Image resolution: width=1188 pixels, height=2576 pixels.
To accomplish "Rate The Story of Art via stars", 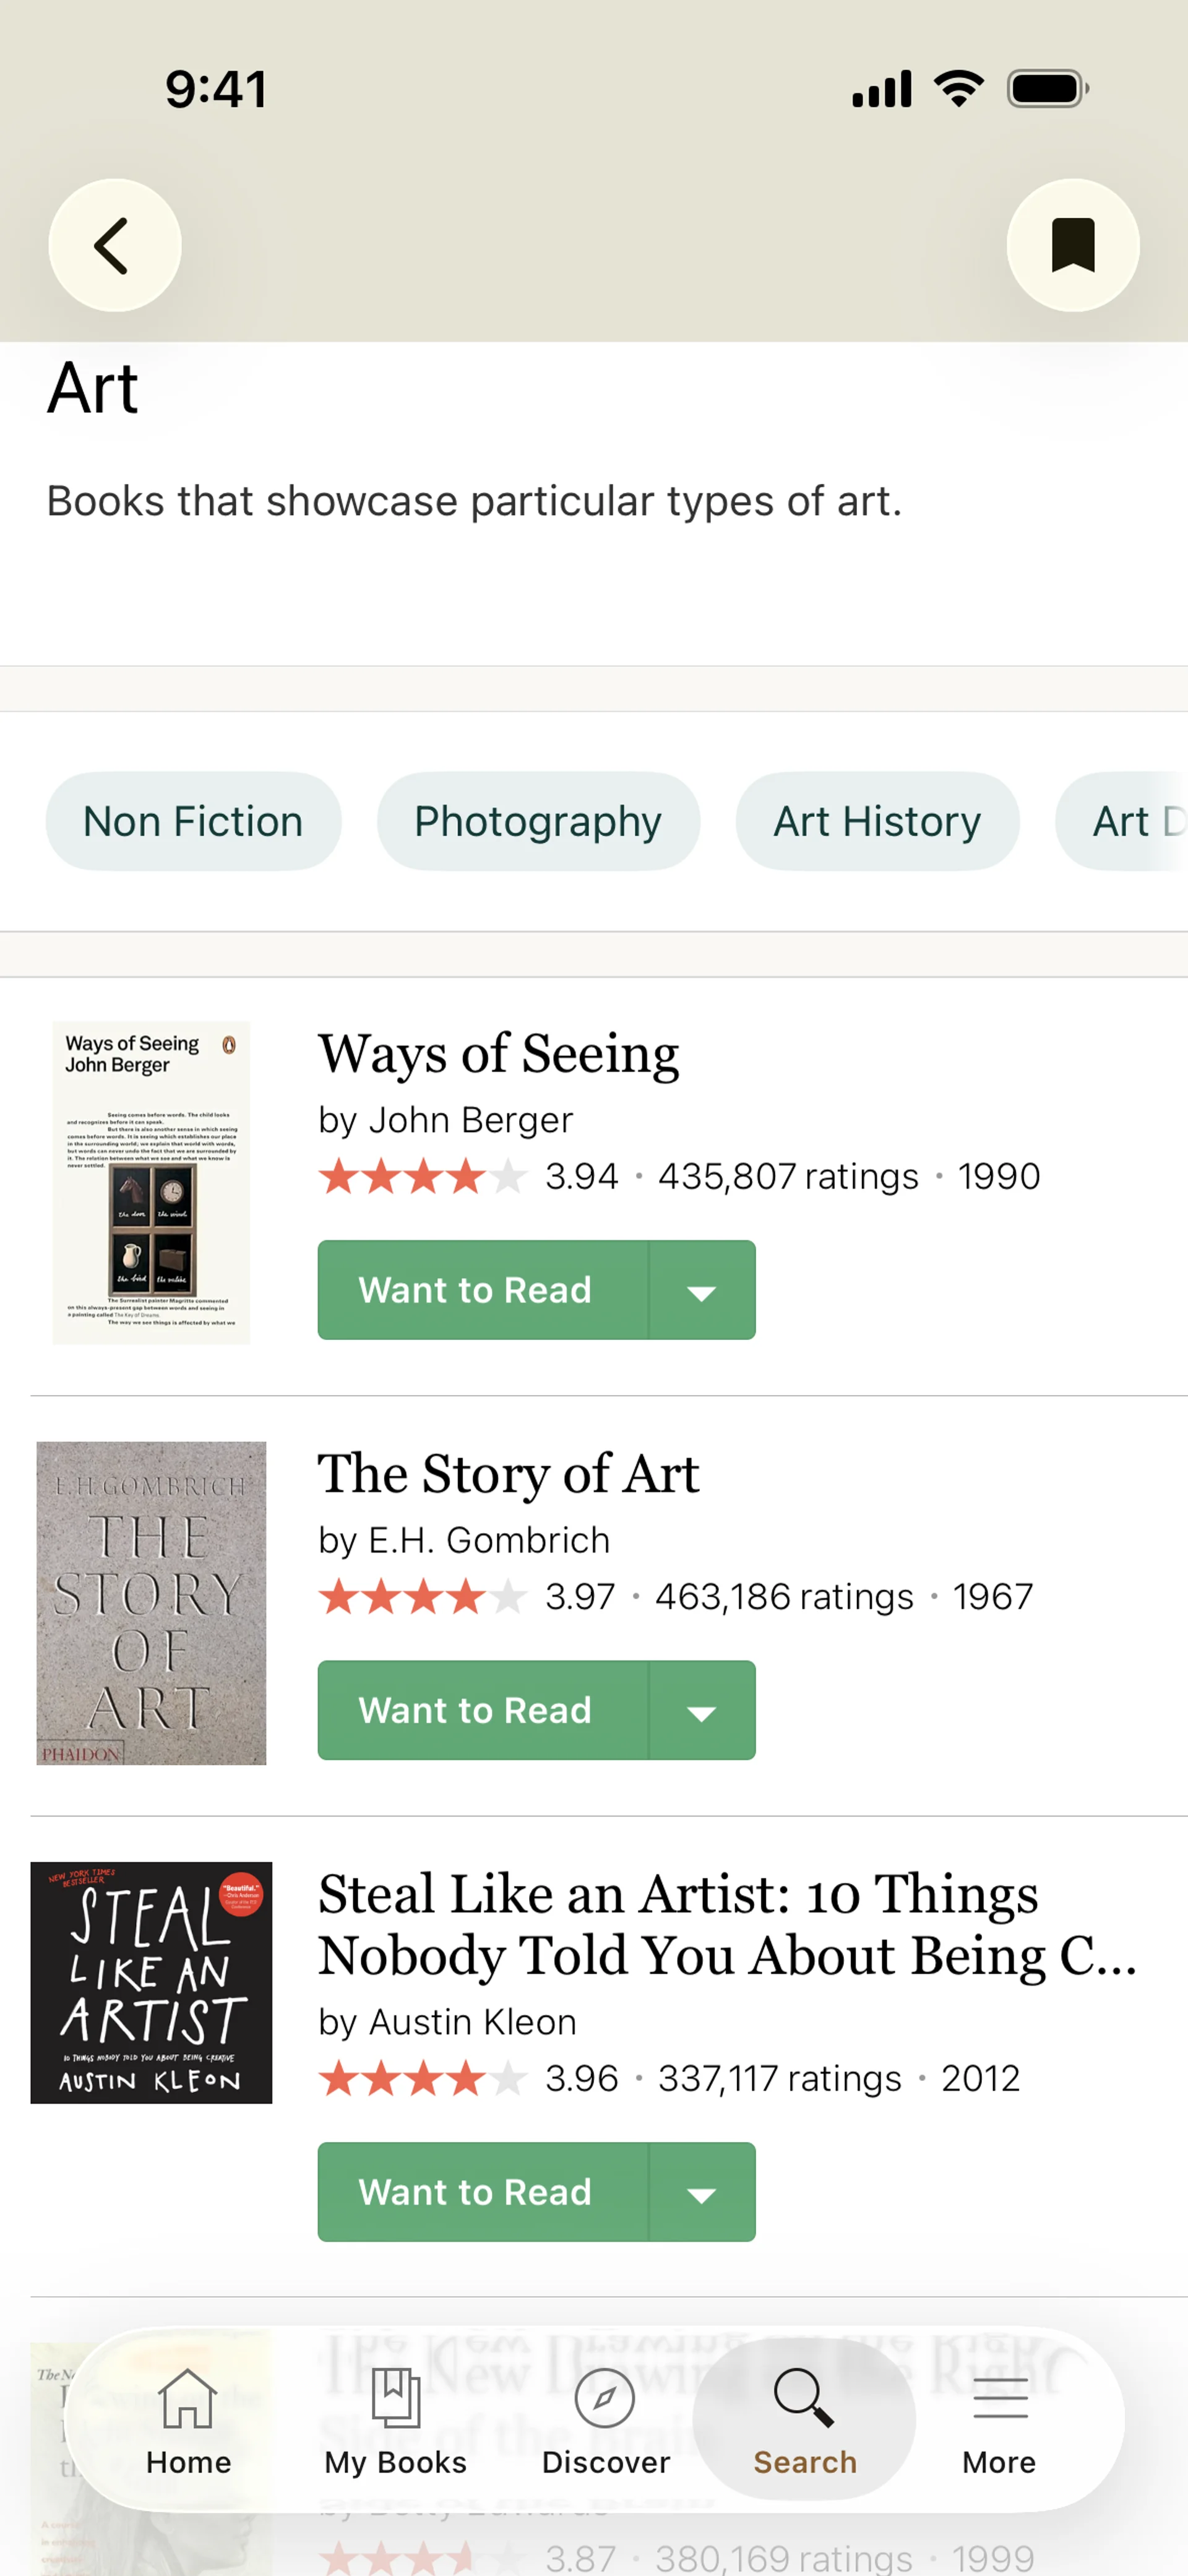I will pyautogui.click(x=422, y=1597).
